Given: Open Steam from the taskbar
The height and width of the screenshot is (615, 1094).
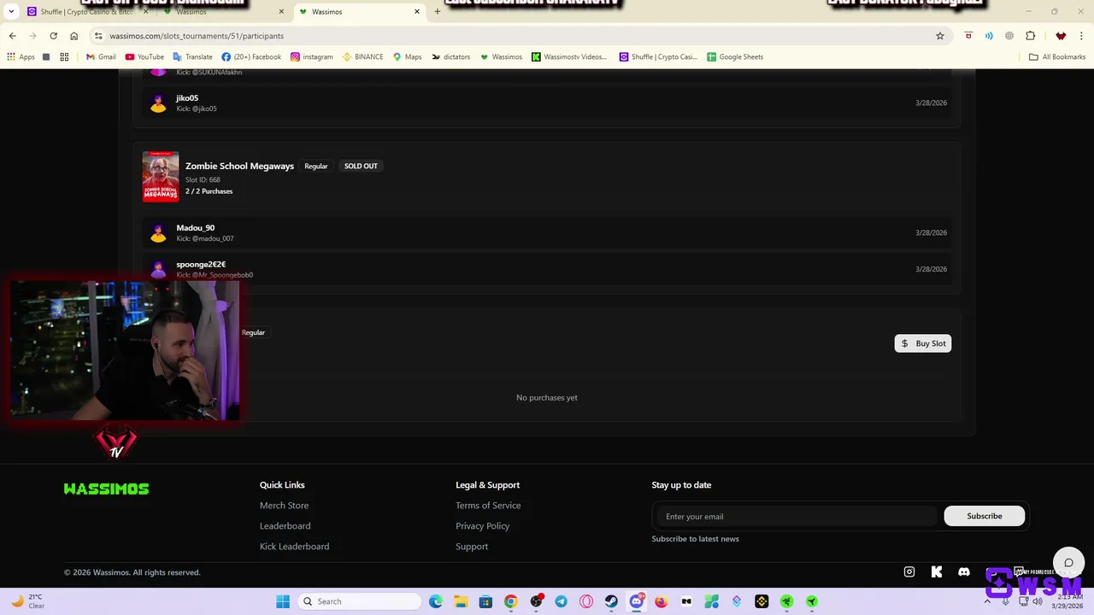Looking at the screenshot, I should (611, 601).
